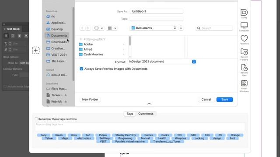Select iCloud Drive in the sidebar
Viewport: 280px width, 157px height.
[x=57, y=75]
